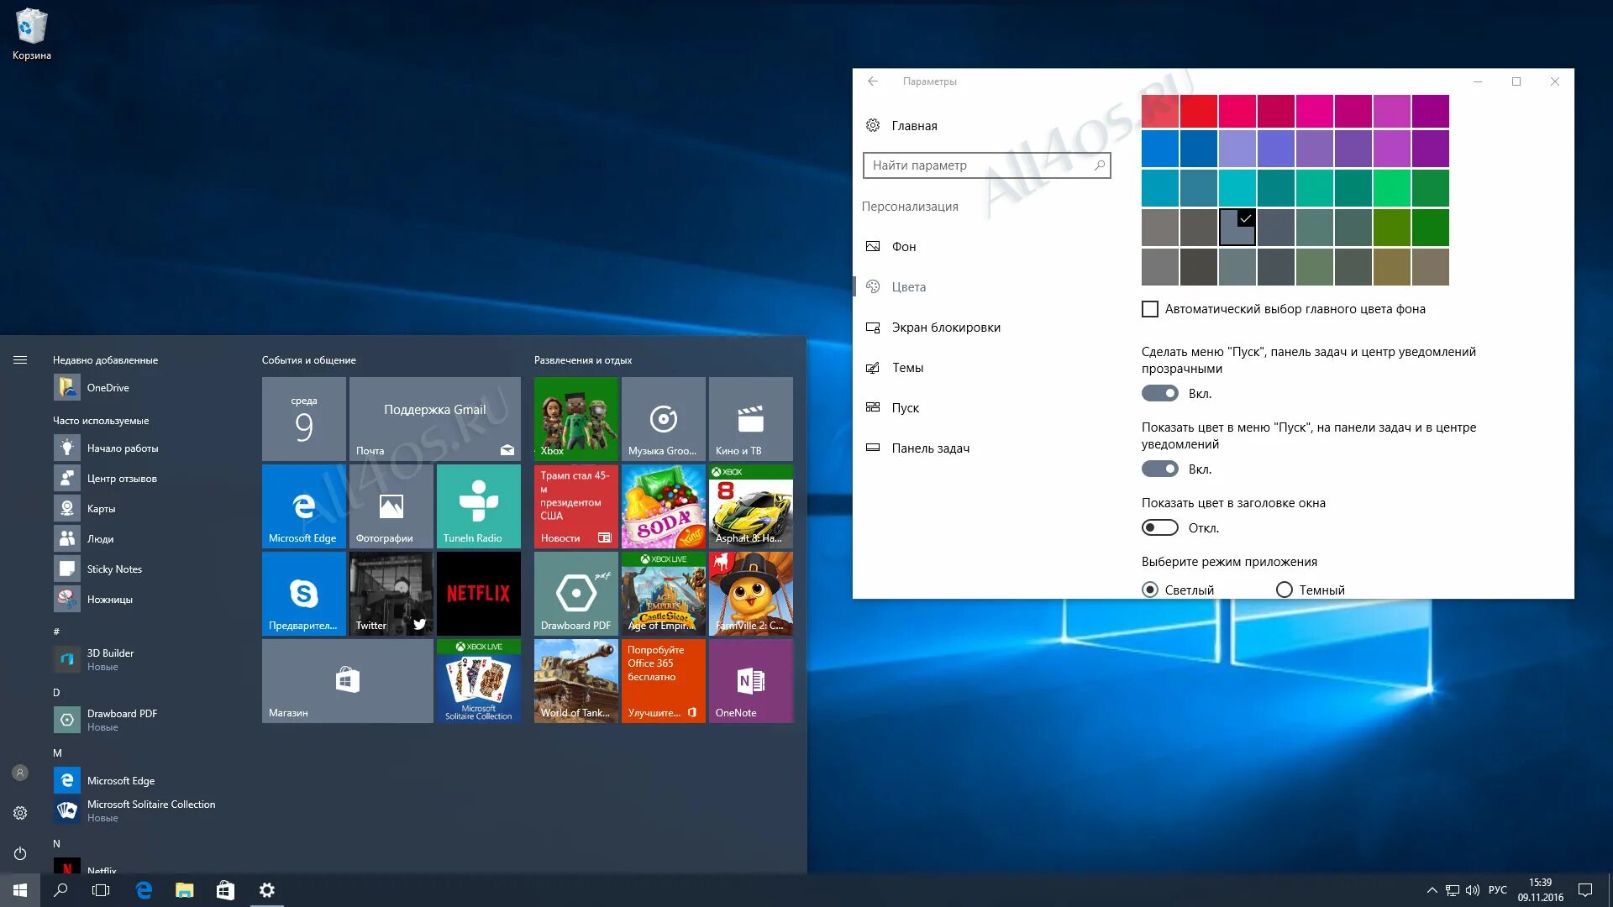Viewport: 1613px width, 907px height.
Task: Open OneNote from the Start menu
Action: coord(750,680)
